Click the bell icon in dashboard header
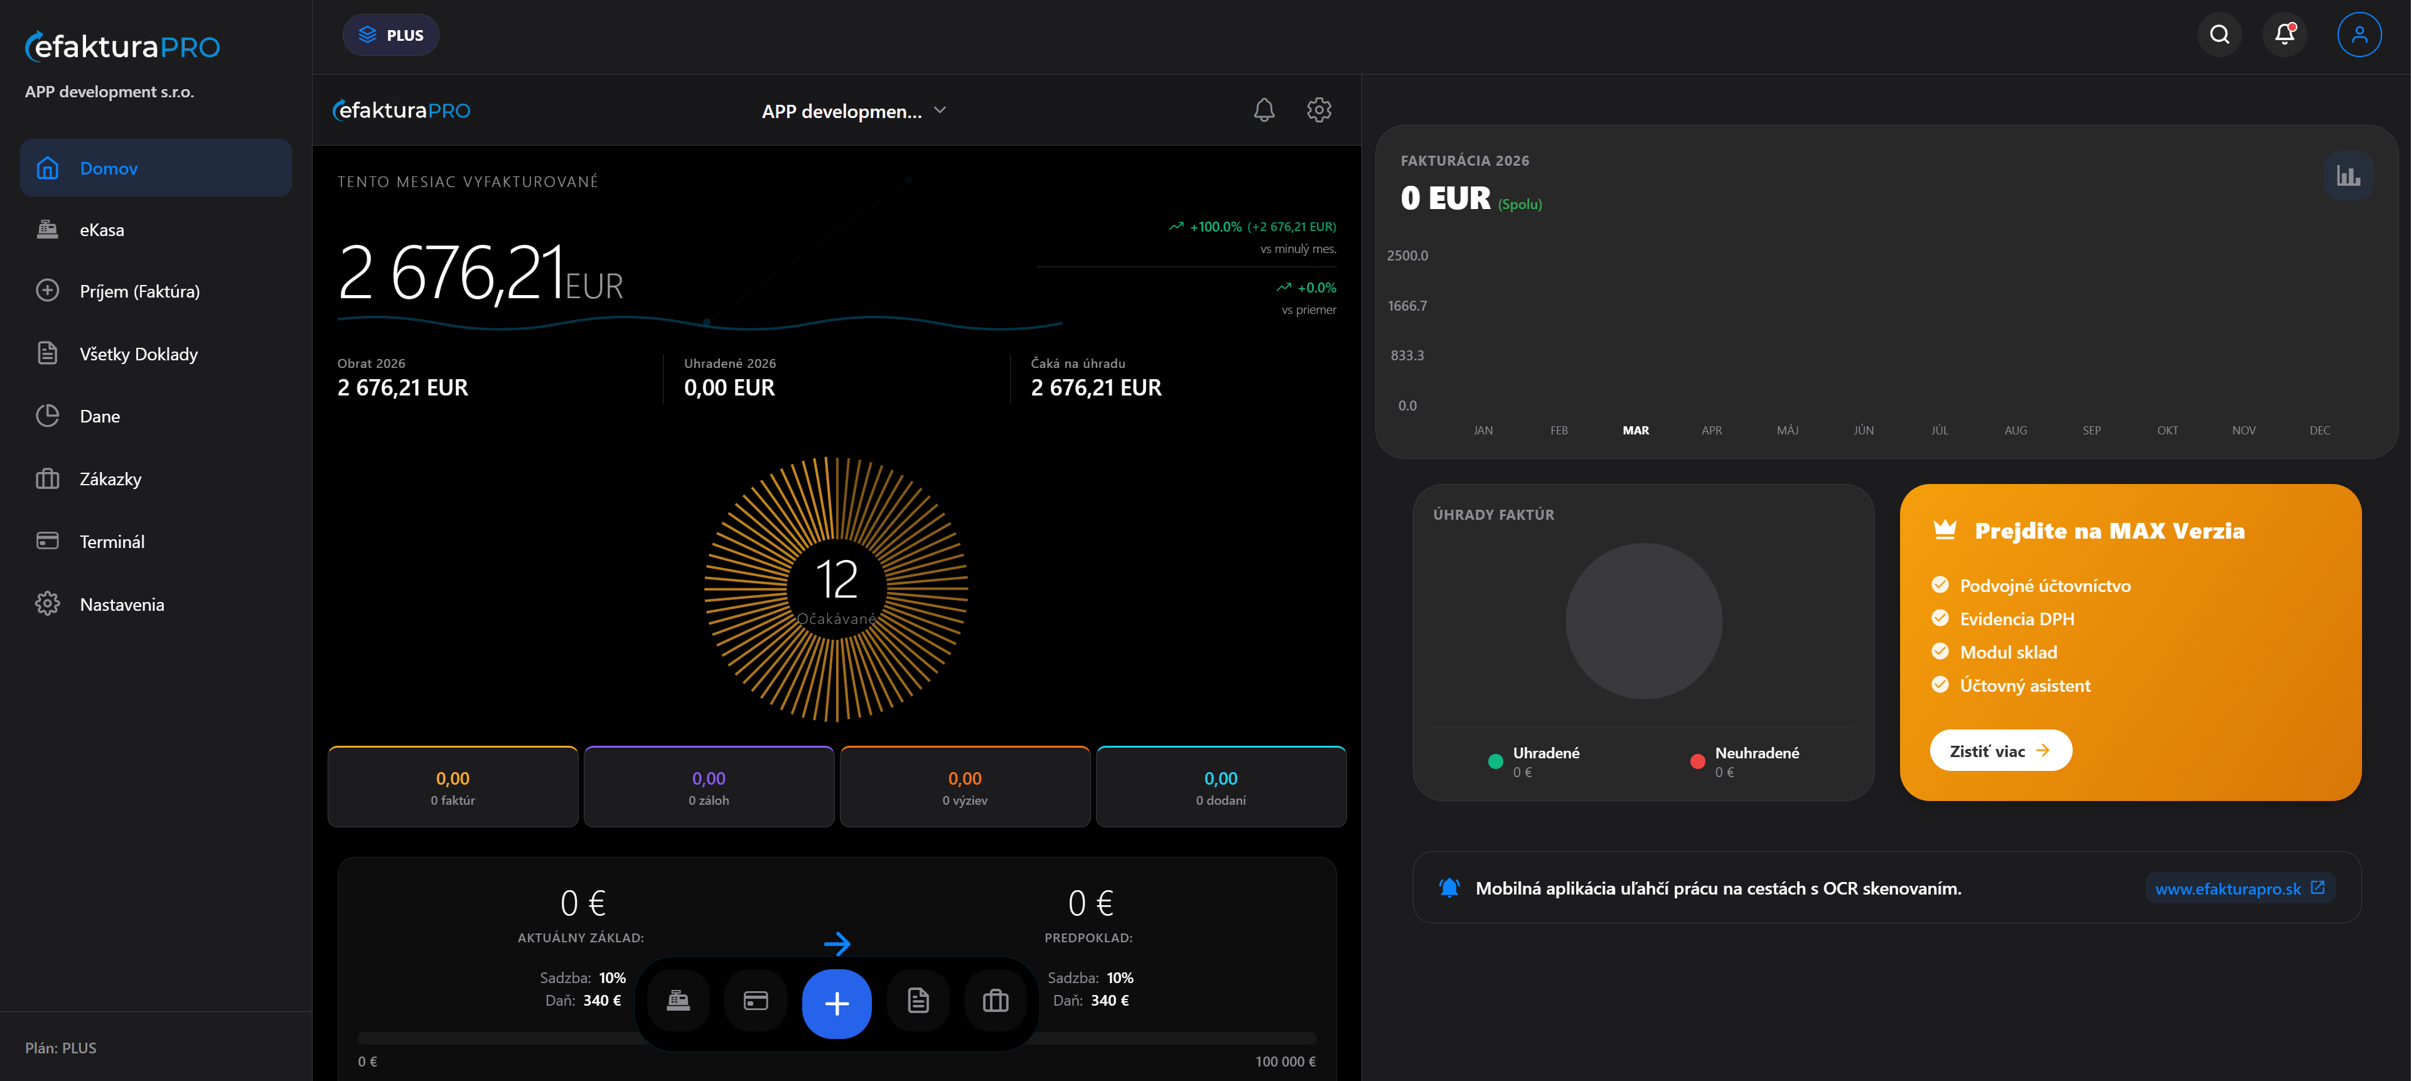This screenshot has width=2411, height=1081. [1264, 110]
